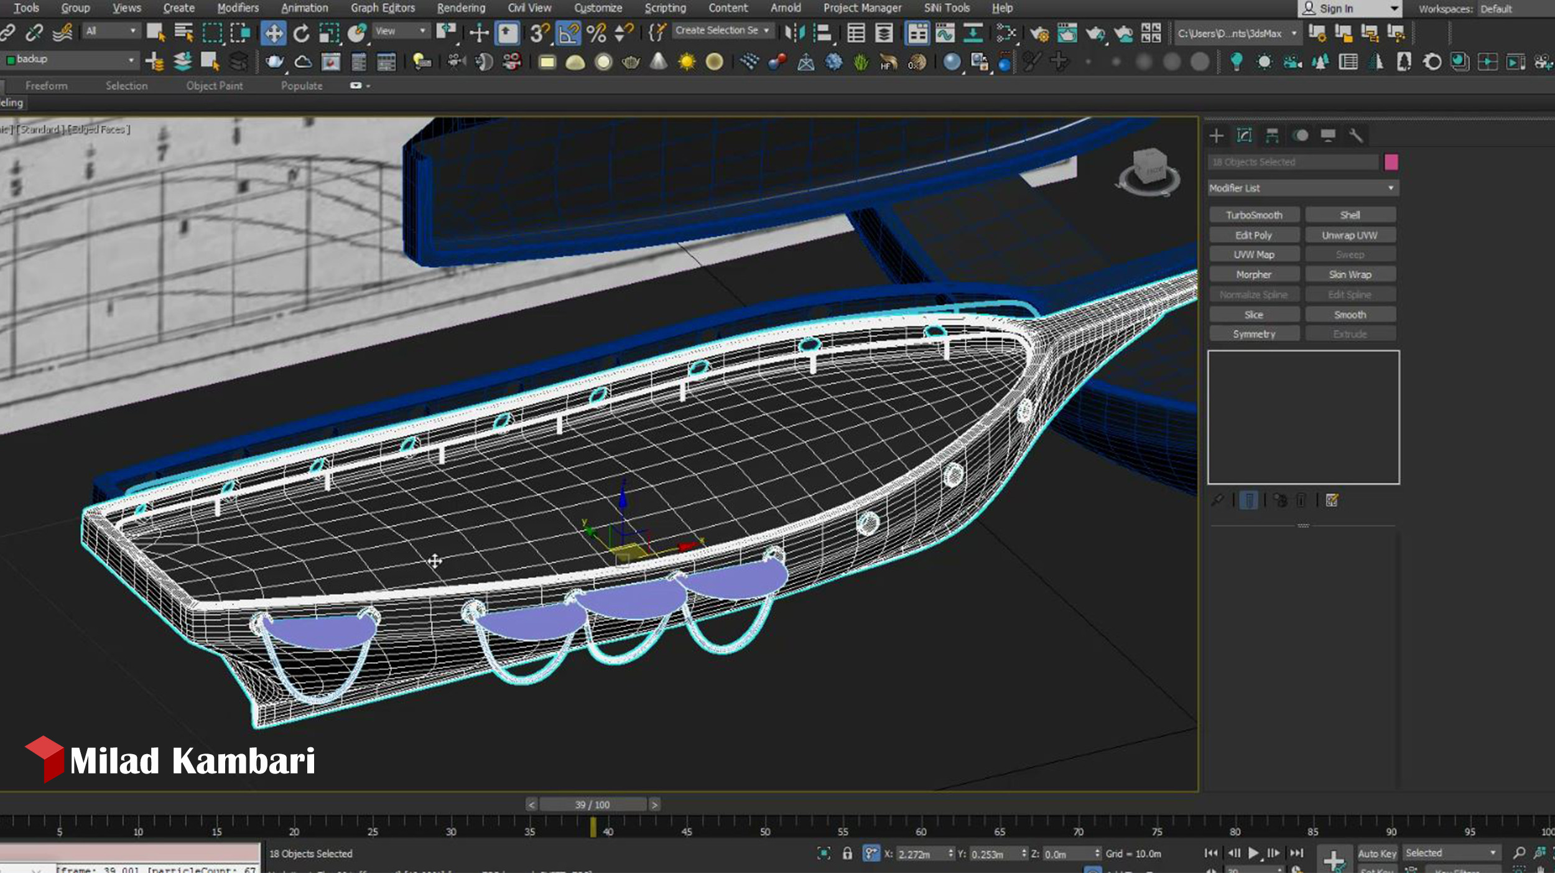Activate the Select and Rotate tool
The image size is (1555, 873).
pyautogui.click(x=301, y=33)
